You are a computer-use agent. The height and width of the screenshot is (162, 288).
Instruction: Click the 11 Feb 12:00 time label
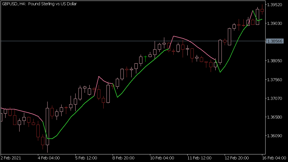pyautogui.click(x=199, y=158)
